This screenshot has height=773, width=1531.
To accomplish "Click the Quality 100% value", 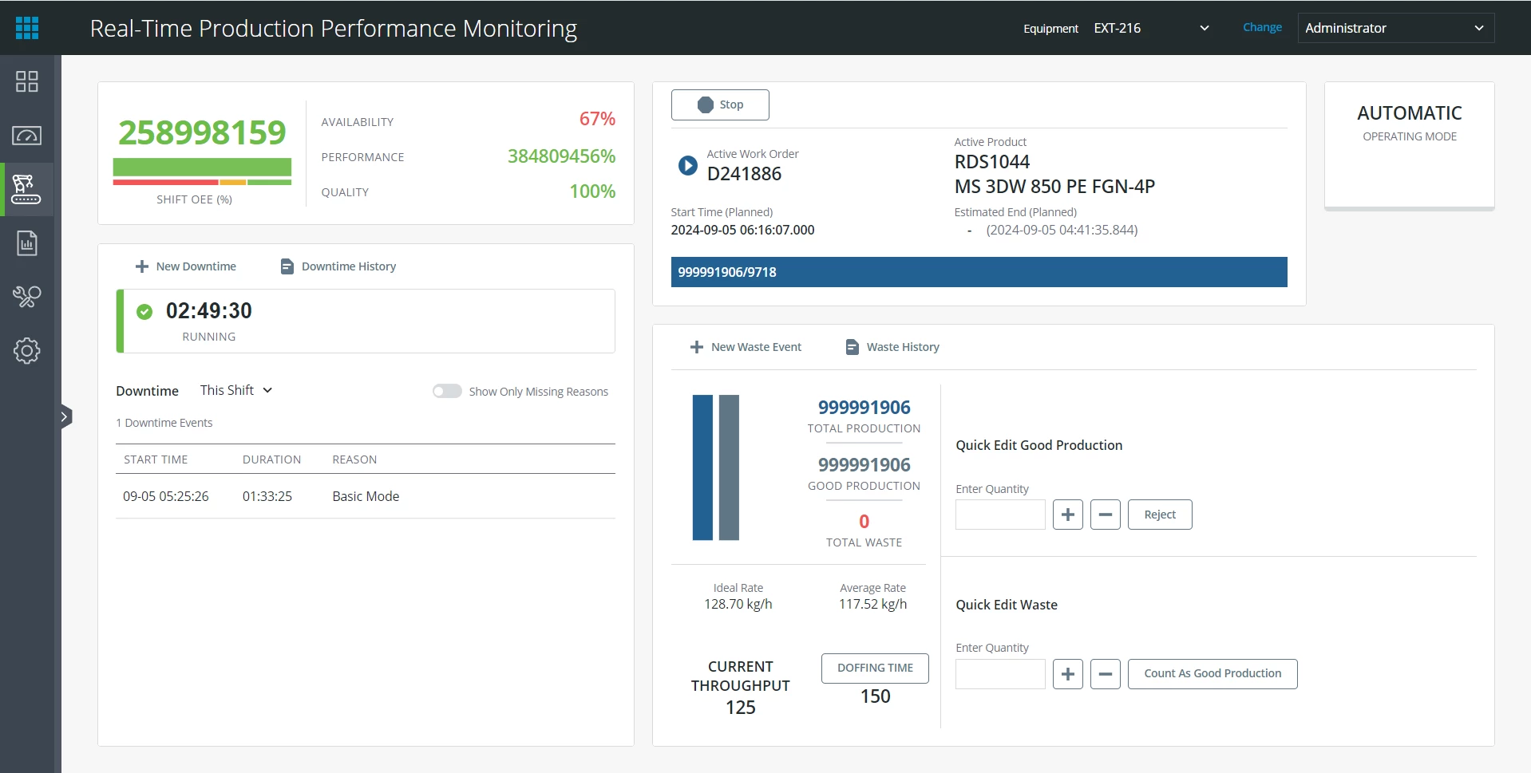I will pos(592,191).
